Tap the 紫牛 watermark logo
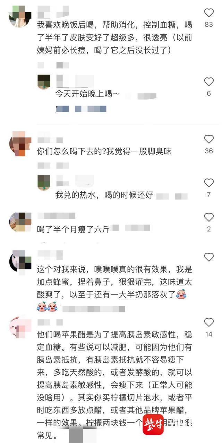This screenshot has width=222, height=443. click(153, 424)
